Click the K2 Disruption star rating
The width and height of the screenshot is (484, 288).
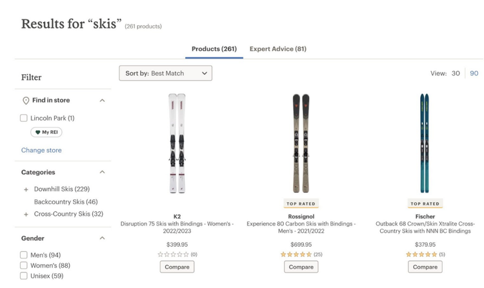(x=174, y=254)
